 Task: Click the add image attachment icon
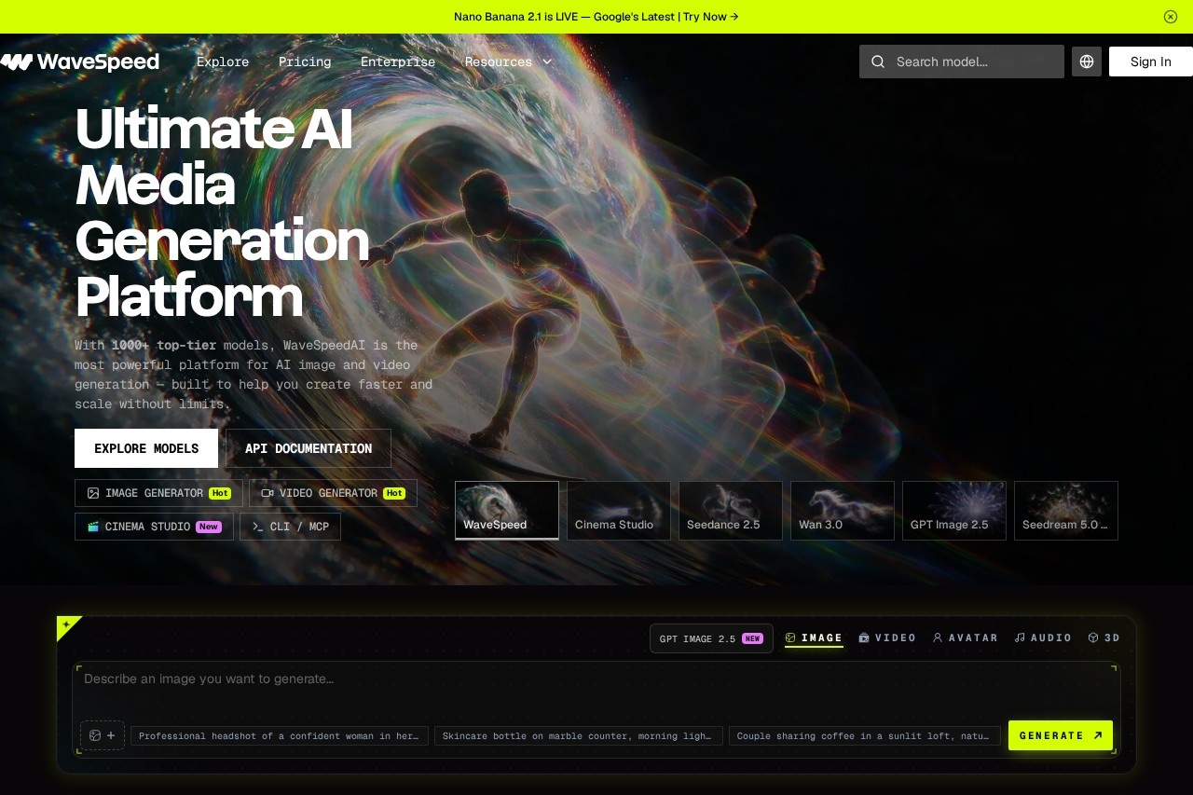(x=103, y=735)
